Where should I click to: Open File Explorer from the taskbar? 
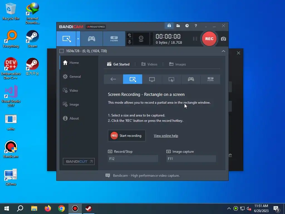34,208
